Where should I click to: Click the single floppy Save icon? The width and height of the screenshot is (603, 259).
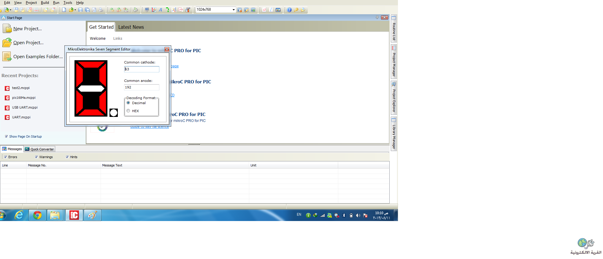point(80,10)
